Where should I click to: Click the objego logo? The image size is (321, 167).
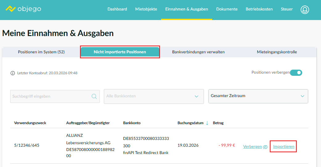pyautogui.click(x=23, y=9)
